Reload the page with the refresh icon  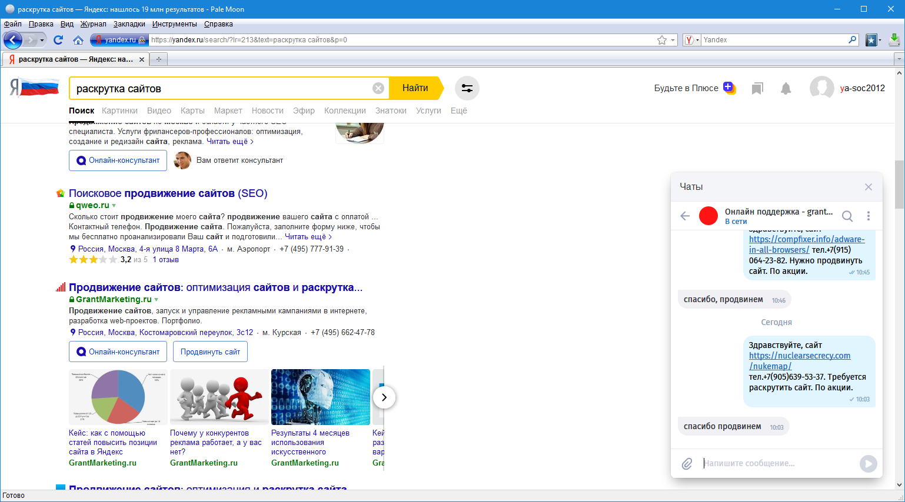(58, 40)
